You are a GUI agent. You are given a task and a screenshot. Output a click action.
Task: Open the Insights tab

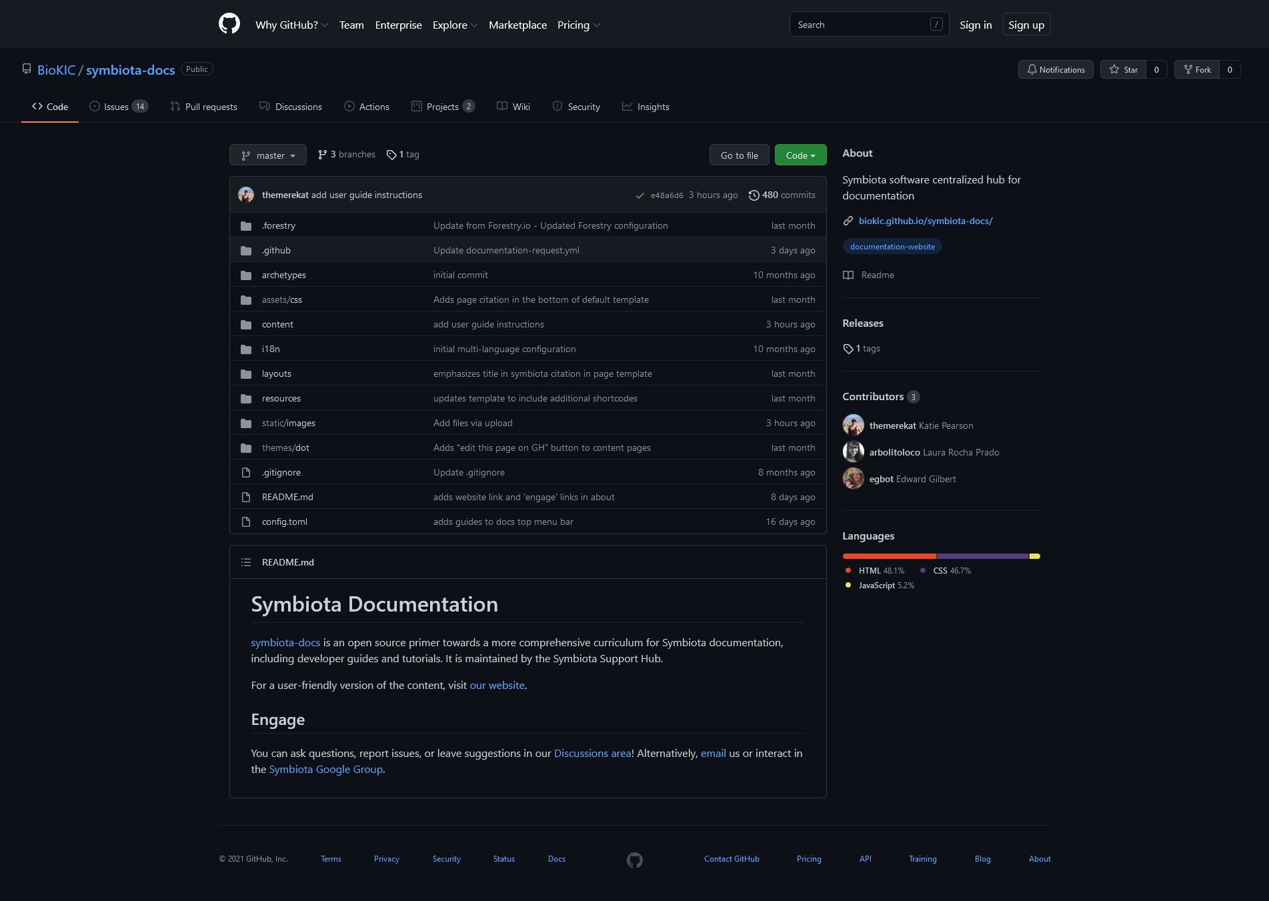click(646, 107)
